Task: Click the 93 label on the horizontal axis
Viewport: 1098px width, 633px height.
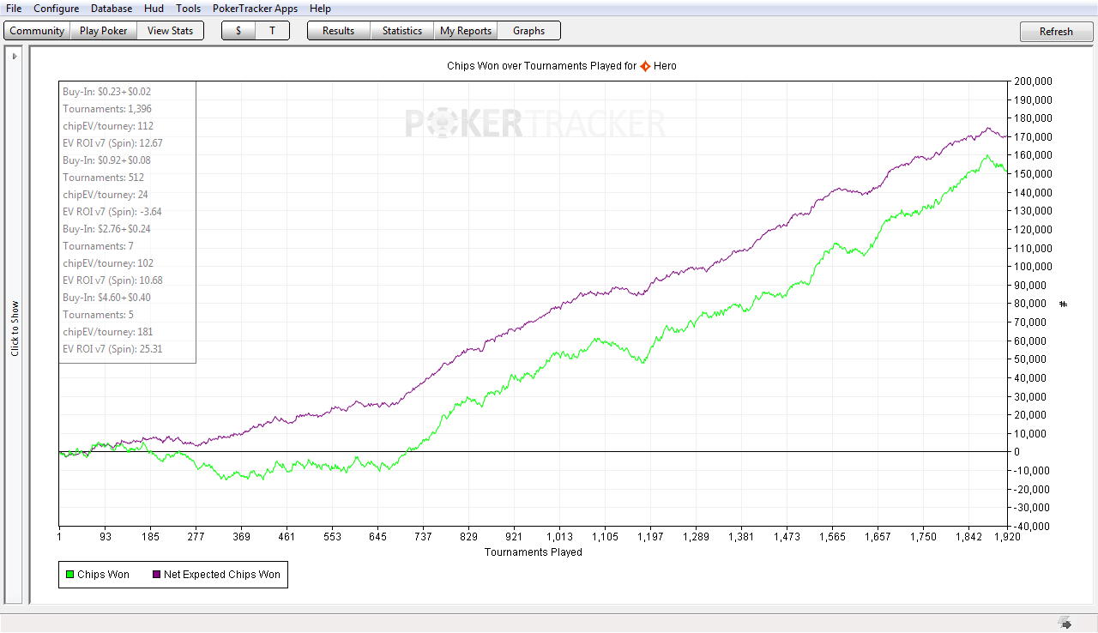Action: click(104, 537)
